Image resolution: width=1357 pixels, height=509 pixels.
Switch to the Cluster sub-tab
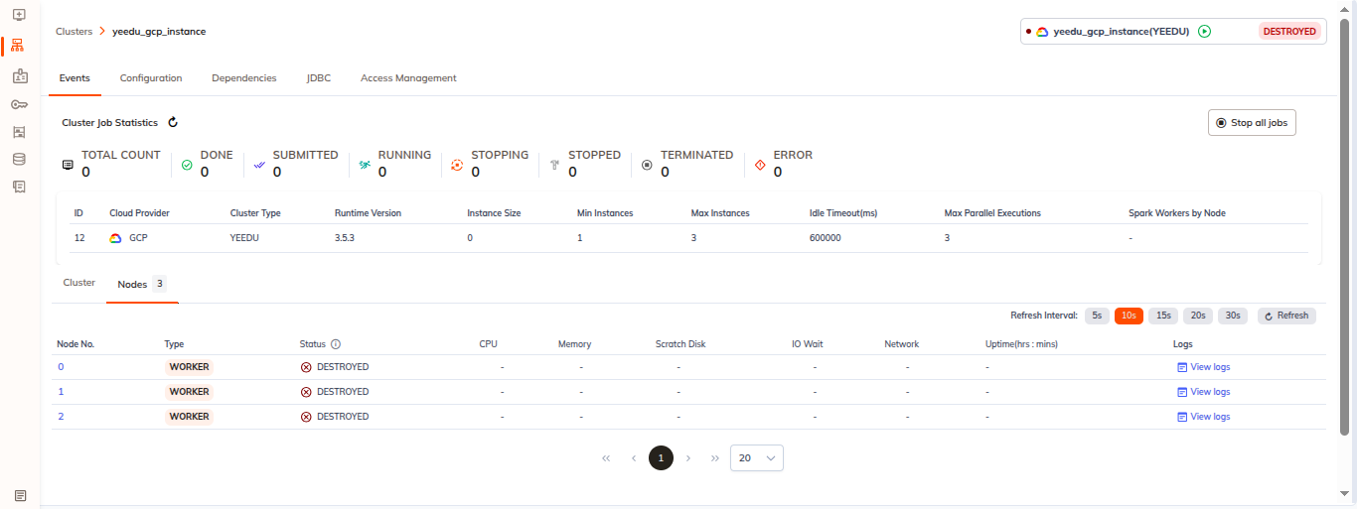tap(79, 283)
